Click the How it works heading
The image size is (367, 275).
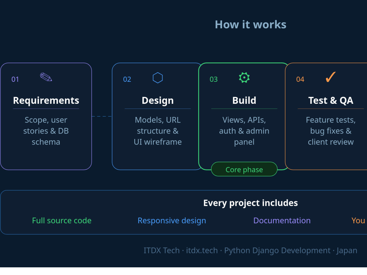click(x=250, y=25)
